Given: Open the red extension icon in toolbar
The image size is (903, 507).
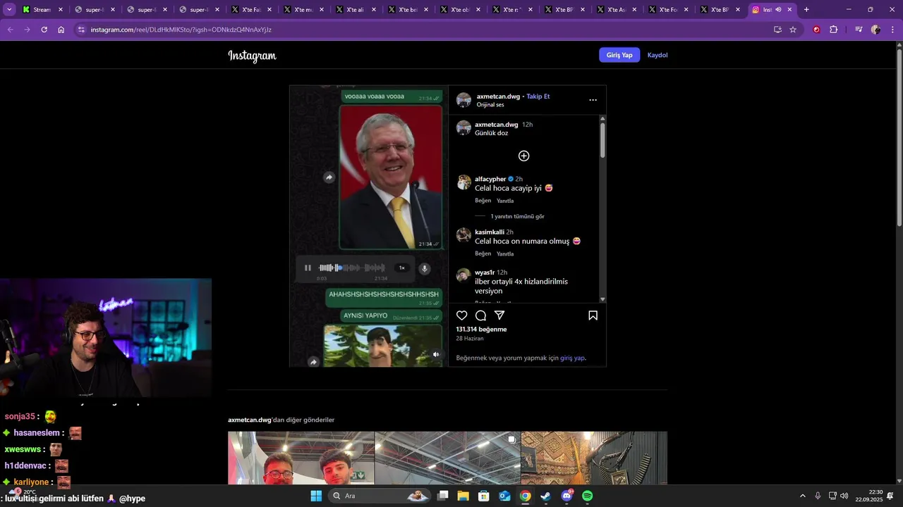Looking at the screenshot, I should (x=817, y=30).
